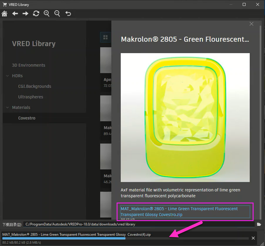The image size is (265, 246).
Task: Edit the download directory path field
Action: click(139, 224)
